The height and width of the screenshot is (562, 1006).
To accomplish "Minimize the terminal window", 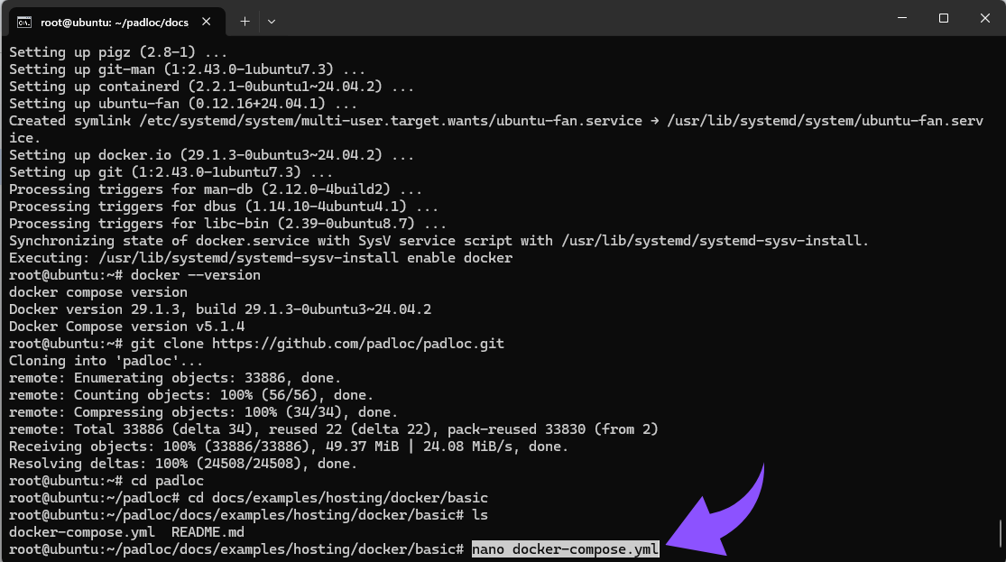I will pos(902,18).
